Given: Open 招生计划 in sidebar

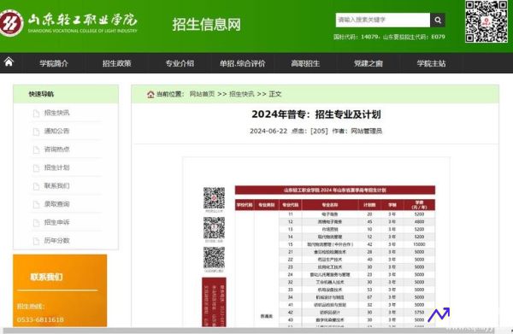Looking at the screenshot, I should click(57, 167).
